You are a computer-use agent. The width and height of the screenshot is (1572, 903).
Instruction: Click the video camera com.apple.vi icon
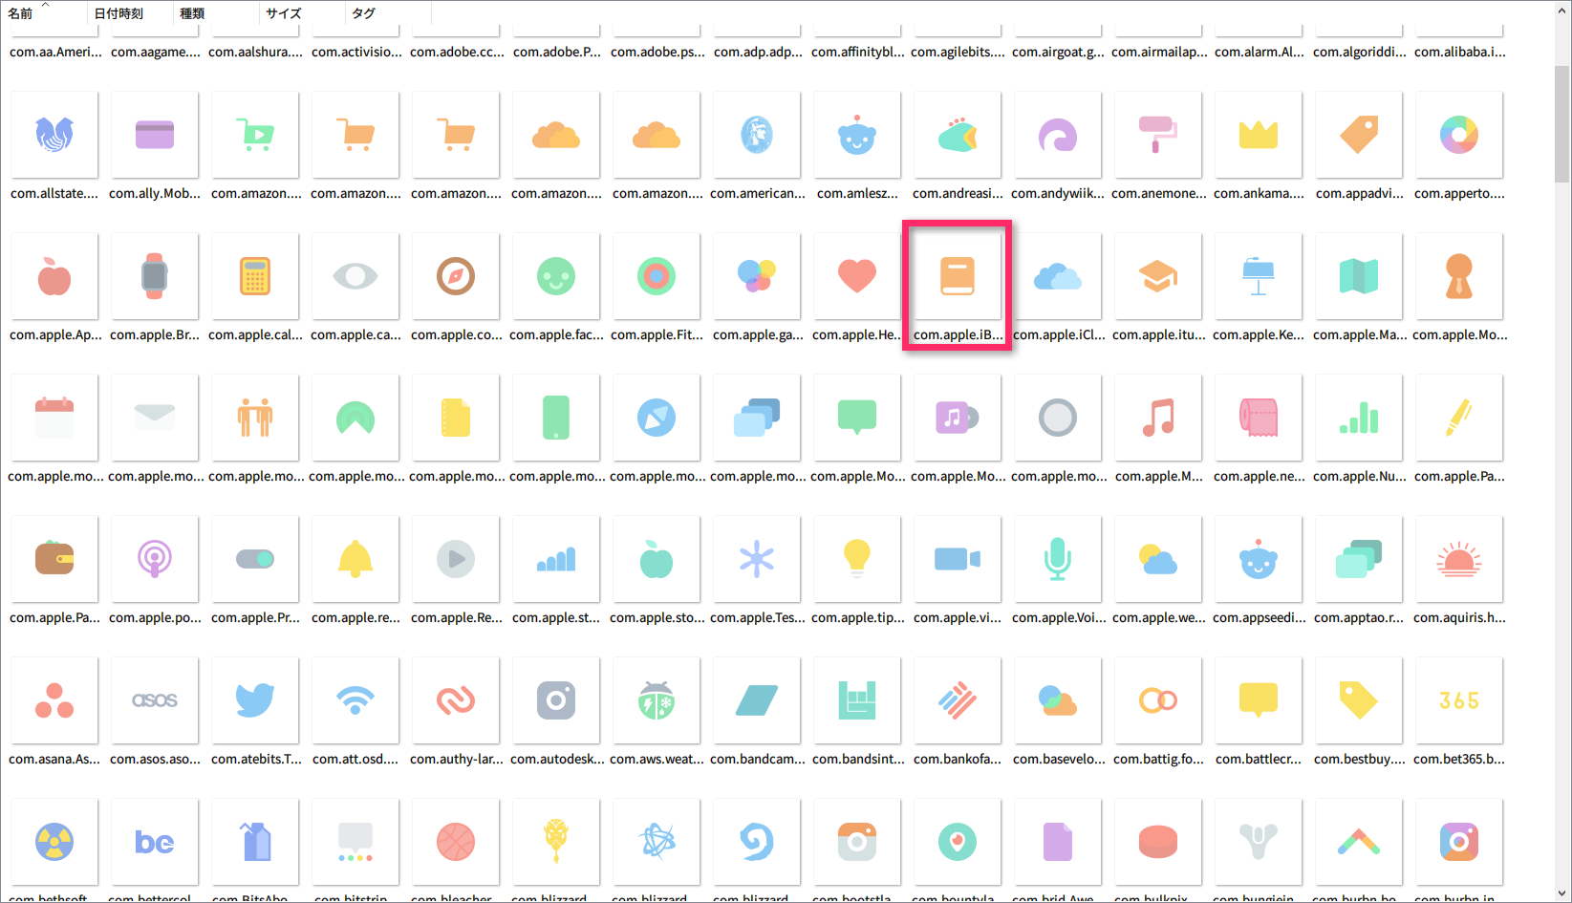[x=958, y=559]
